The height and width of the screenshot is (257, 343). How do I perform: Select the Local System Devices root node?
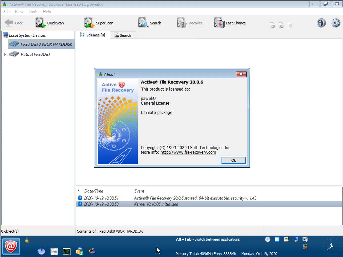pyautogui.click(x=27, y=35)
